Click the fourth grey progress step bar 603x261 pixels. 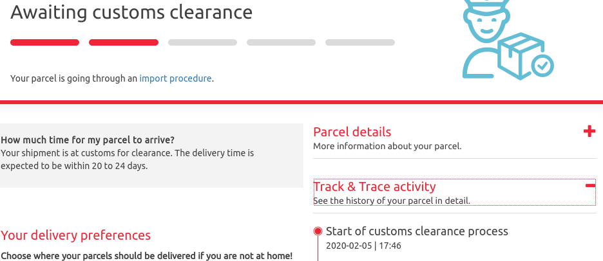coord(281,42)
